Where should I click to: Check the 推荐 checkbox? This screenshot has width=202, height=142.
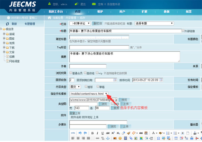(x=86, y=86)
